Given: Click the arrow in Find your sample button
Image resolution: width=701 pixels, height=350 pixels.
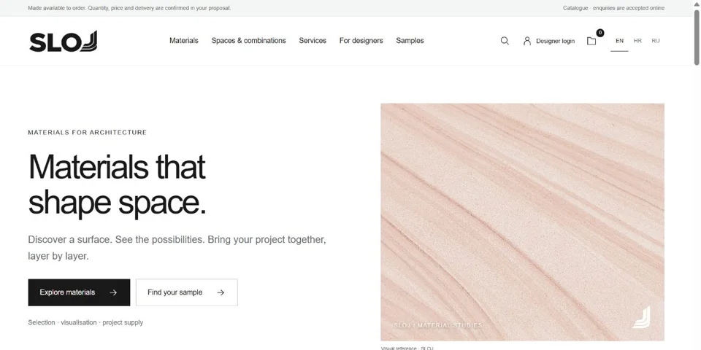Looking at the screenshot, I should coord(221,292).
